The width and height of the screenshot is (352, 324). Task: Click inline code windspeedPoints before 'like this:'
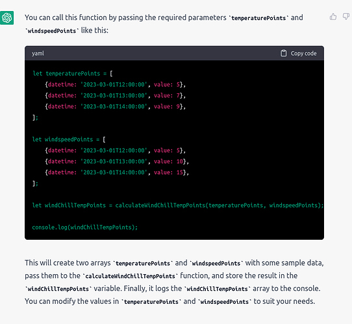(x=52, y=30)
